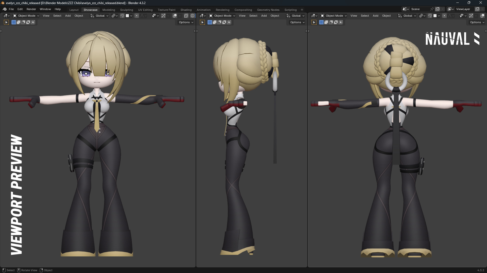The width and height of the screenshot is (487, 273).
Task: Set selection mode to intersect in middle viewport
Action: pos(229,22)
